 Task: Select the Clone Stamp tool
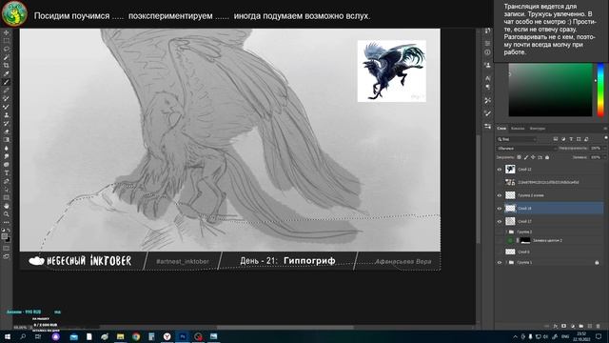[x=7, y=115]
